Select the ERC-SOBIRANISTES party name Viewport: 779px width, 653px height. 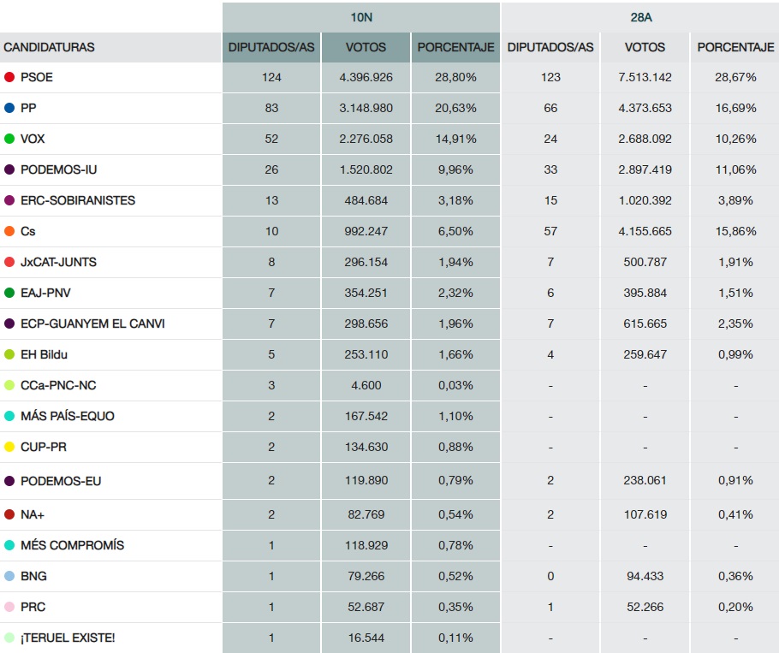tap(78, 200)
